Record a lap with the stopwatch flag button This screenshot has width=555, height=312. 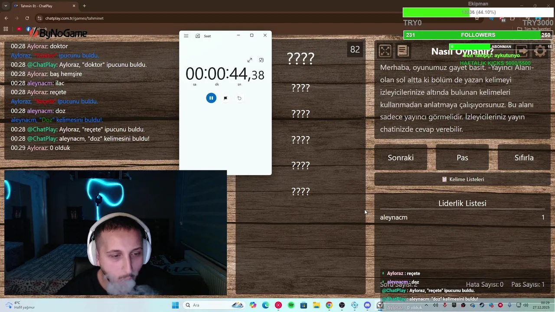(225, 98)
